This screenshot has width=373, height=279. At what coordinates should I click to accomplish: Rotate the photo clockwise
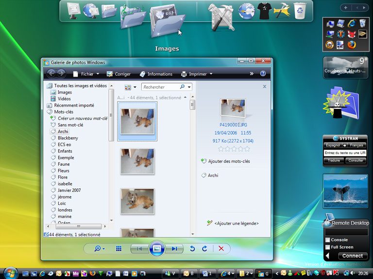[x=204, y=248]
